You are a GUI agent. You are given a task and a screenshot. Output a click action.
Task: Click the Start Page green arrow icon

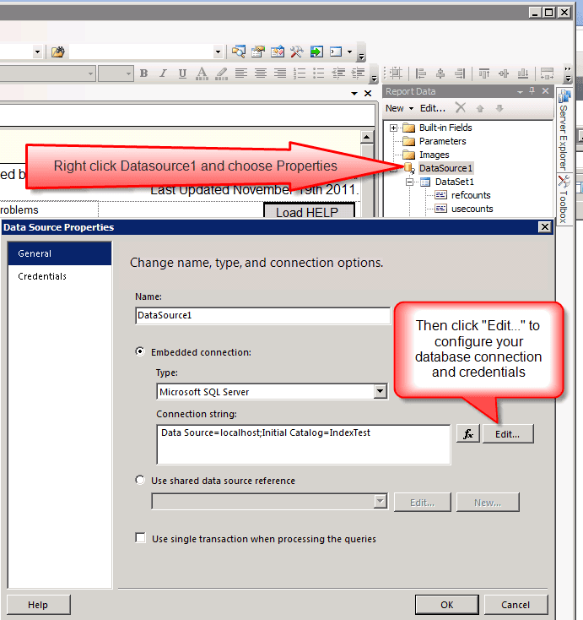tap(316, 52)
